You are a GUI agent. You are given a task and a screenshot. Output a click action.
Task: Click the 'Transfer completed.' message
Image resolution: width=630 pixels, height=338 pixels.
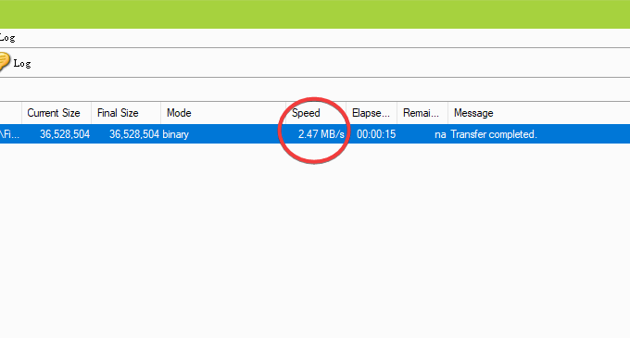coord(494,134)
